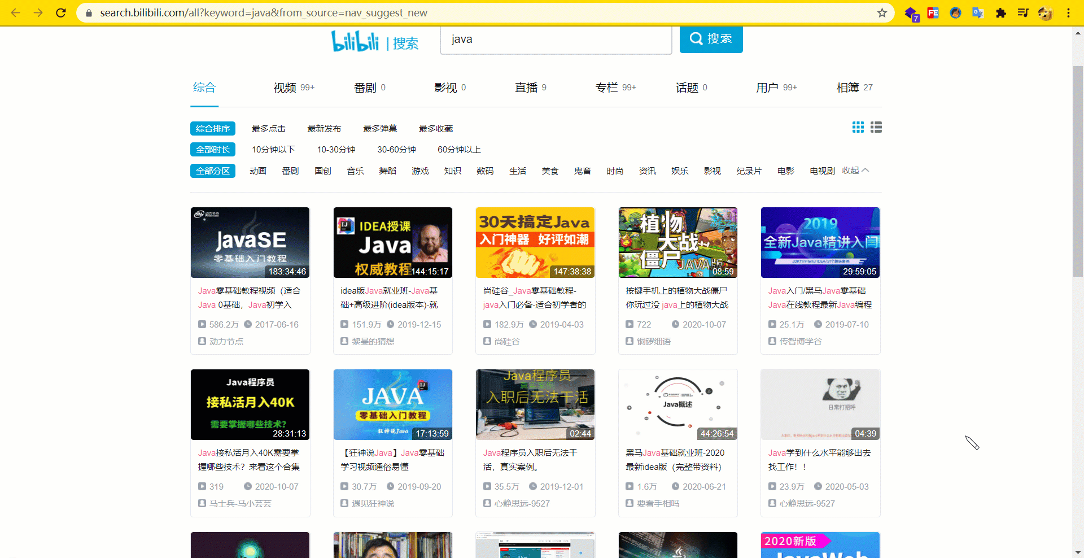This screenshot has width=1084, height=558.
Task: Click the page vertical scrollbar thumb
Action: [x=1078, y=171]
